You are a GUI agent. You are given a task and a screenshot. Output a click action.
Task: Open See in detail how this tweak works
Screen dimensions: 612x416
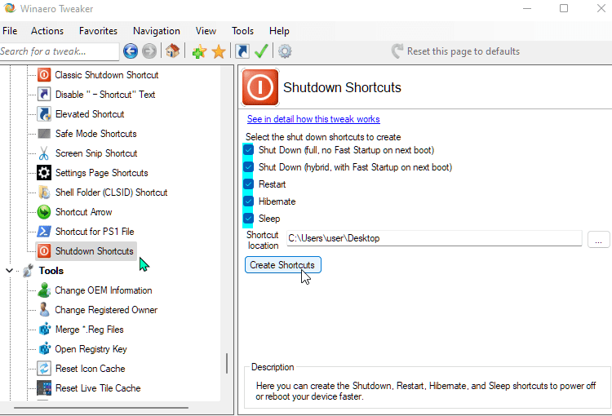[x=313, y=119]
